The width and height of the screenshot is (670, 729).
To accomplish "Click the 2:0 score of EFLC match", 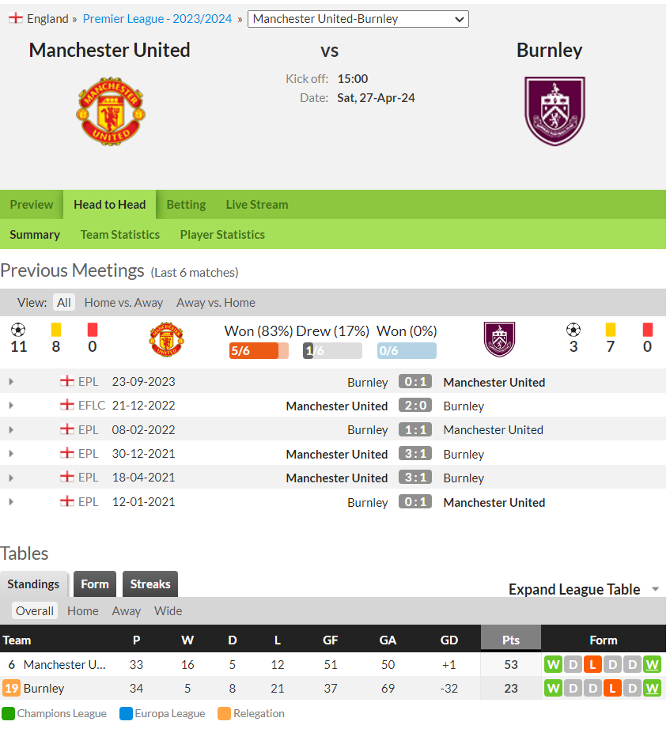I will [x=415, y=406].
